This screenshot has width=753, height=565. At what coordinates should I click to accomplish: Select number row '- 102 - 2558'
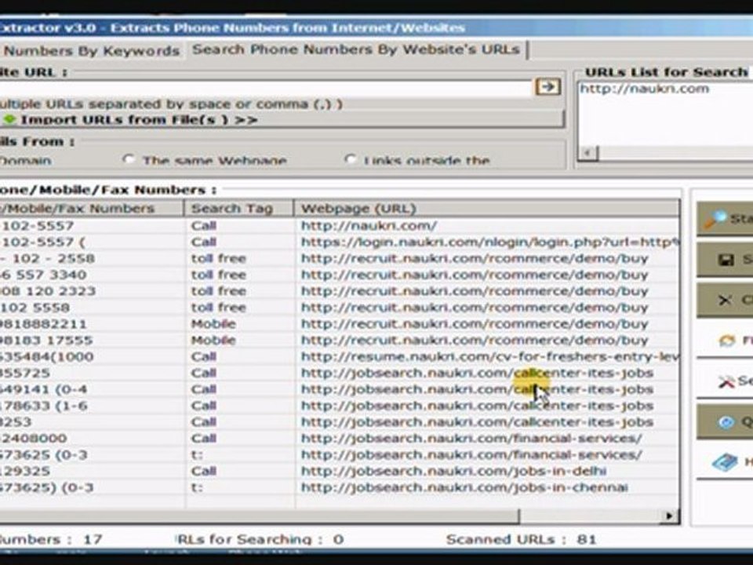coord(48,258)
